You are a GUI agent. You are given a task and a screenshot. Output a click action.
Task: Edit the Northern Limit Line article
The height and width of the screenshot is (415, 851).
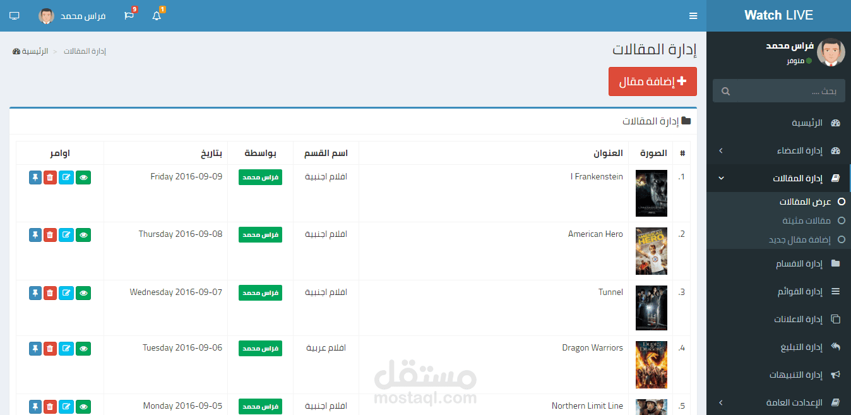66,407
